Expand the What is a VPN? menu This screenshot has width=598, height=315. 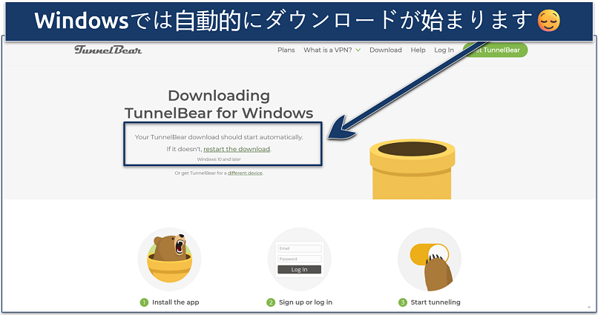(332, 50)
